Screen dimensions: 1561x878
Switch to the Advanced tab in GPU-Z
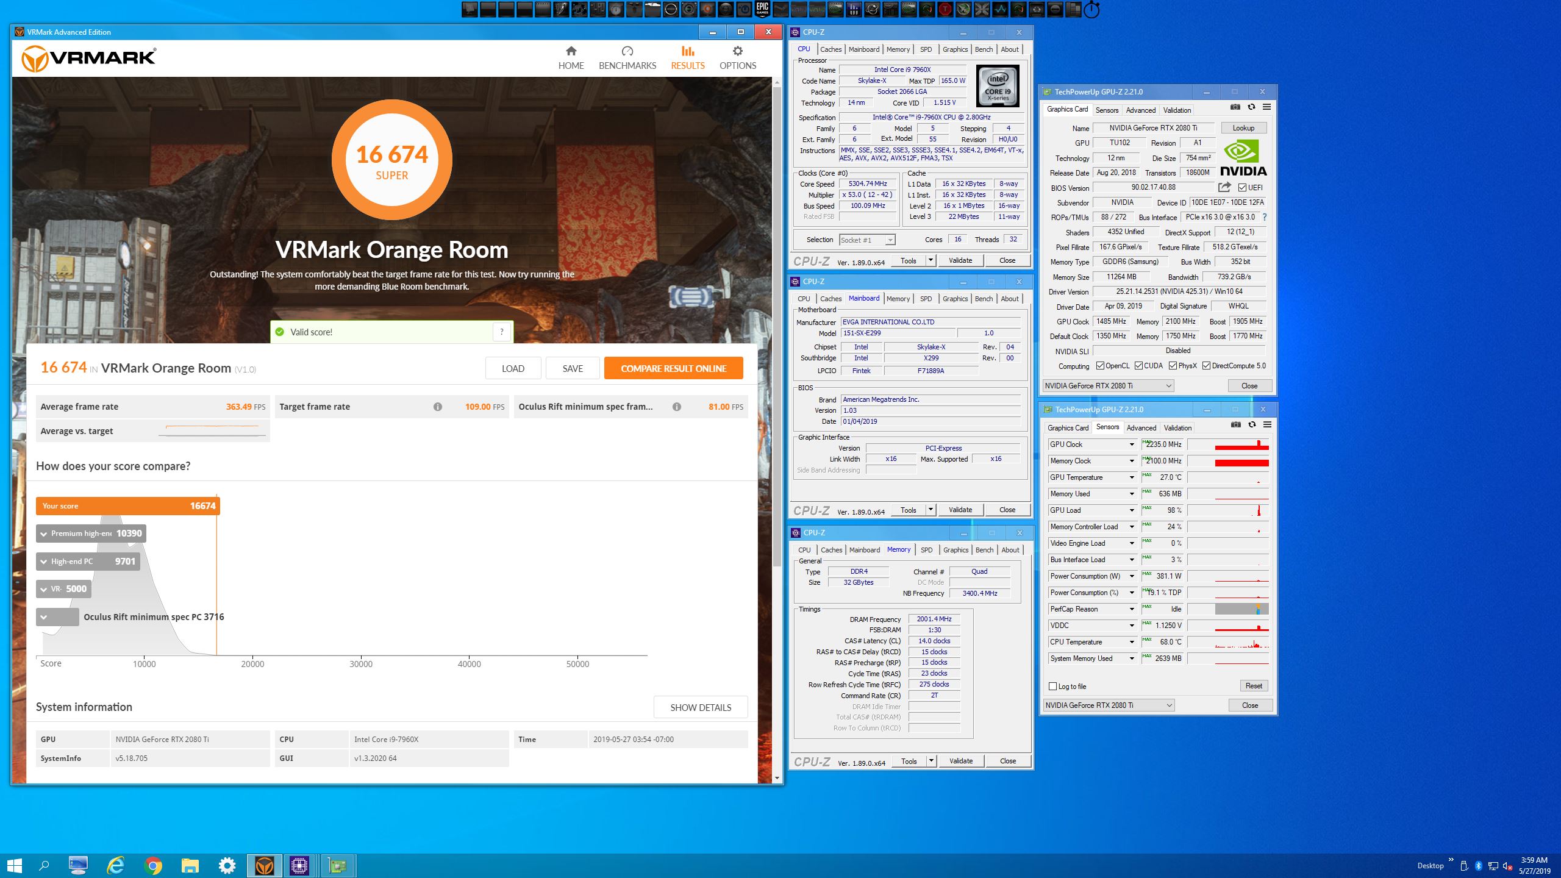(1140, 110)
